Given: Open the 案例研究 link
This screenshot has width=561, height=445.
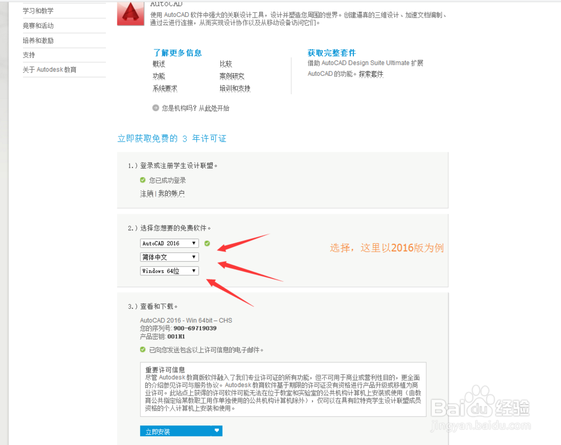Looking at the screenshot, I should pyautogui.click(x=232, y=76).
